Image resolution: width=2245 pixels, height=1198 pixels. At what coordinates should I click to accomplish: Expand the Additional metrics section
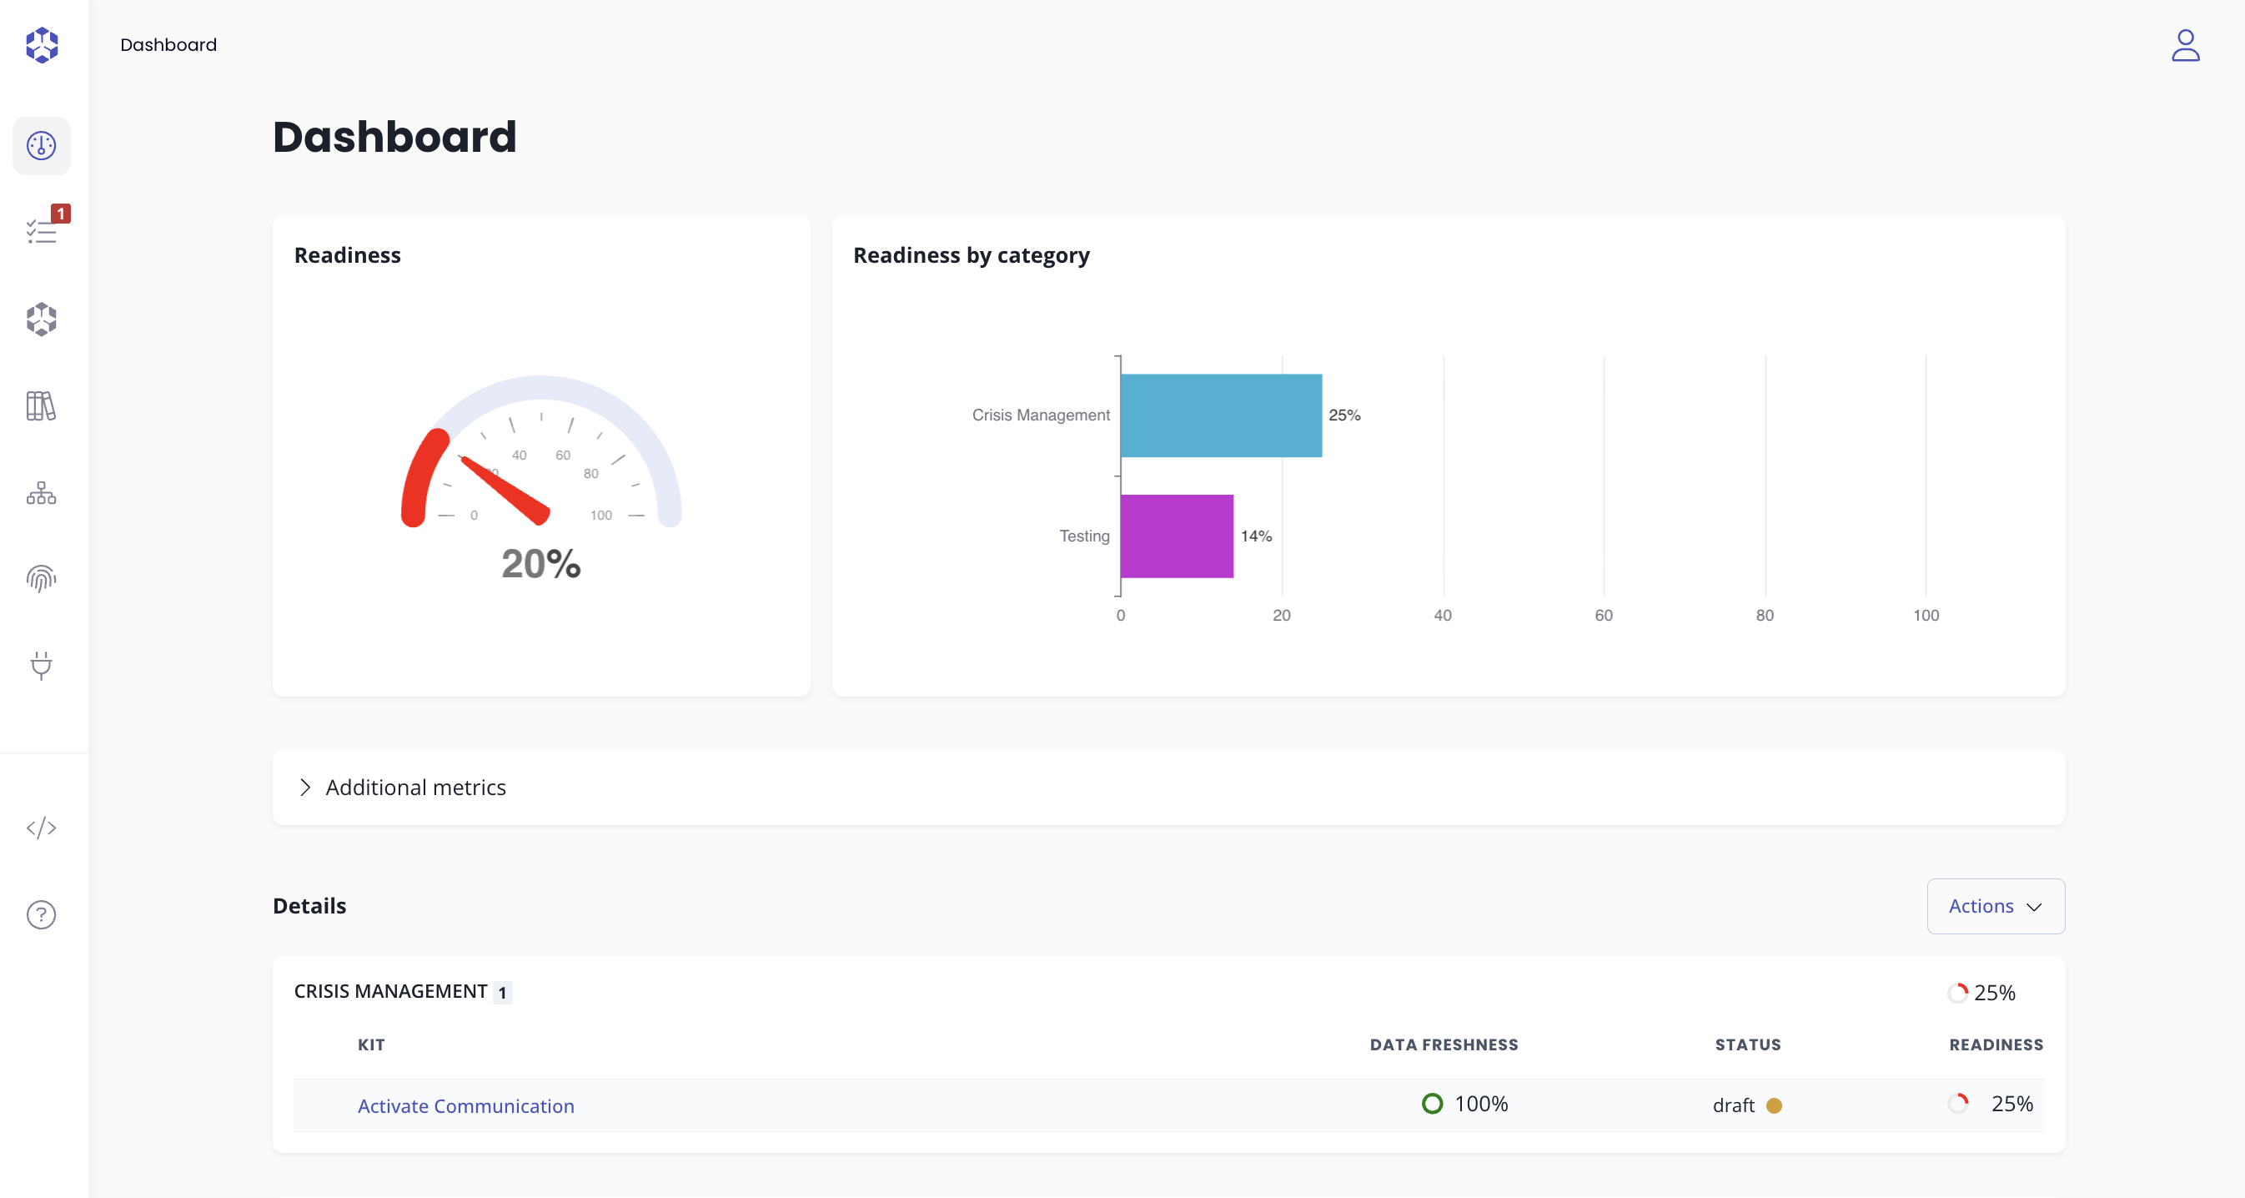(415, 788)
